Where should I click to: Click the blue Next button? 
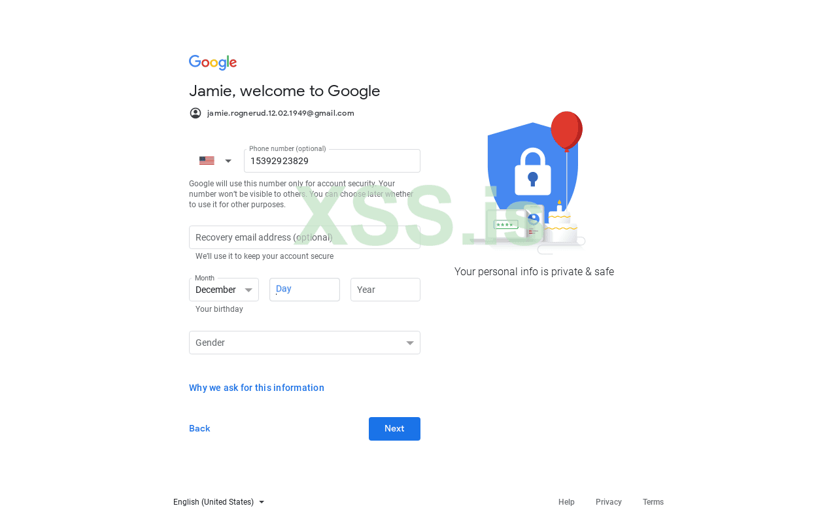394,429
